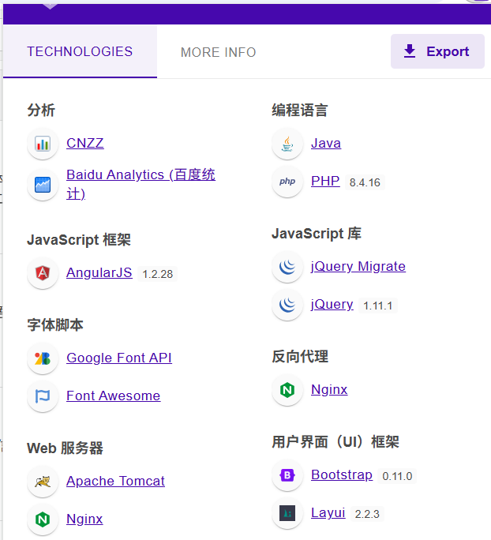Click the PHP version 8.4.16 badge
Screen dimensions: 491x540
click(365, 182)
